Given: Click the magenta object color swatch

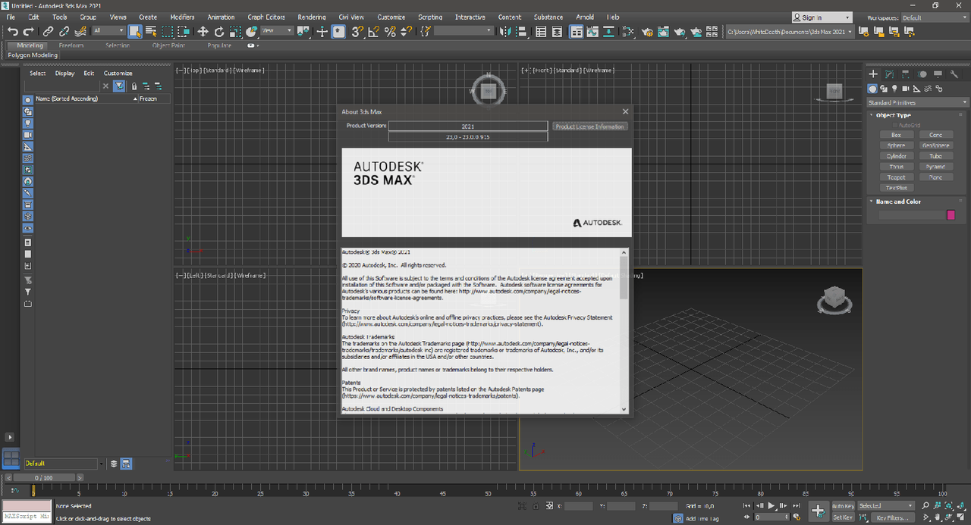Looking at the screenshot, I should (x=951, y=215).
